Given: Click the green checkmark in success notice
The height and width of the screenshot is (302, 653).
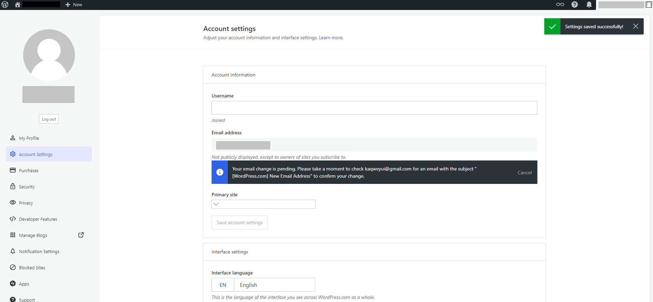Looking at the screenshot, I should (552, 27).
